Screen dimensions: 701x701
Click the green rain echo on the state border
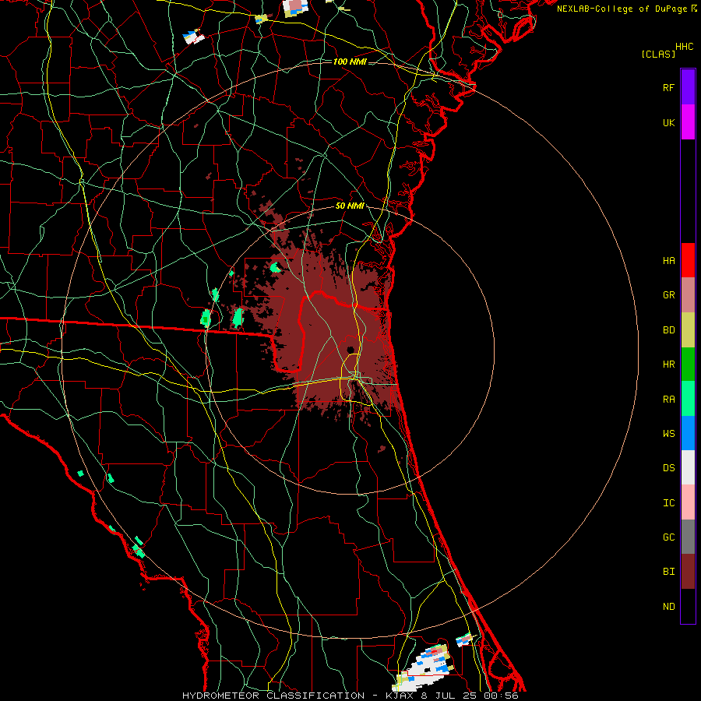pyautogui.click(x=206, y=318)
